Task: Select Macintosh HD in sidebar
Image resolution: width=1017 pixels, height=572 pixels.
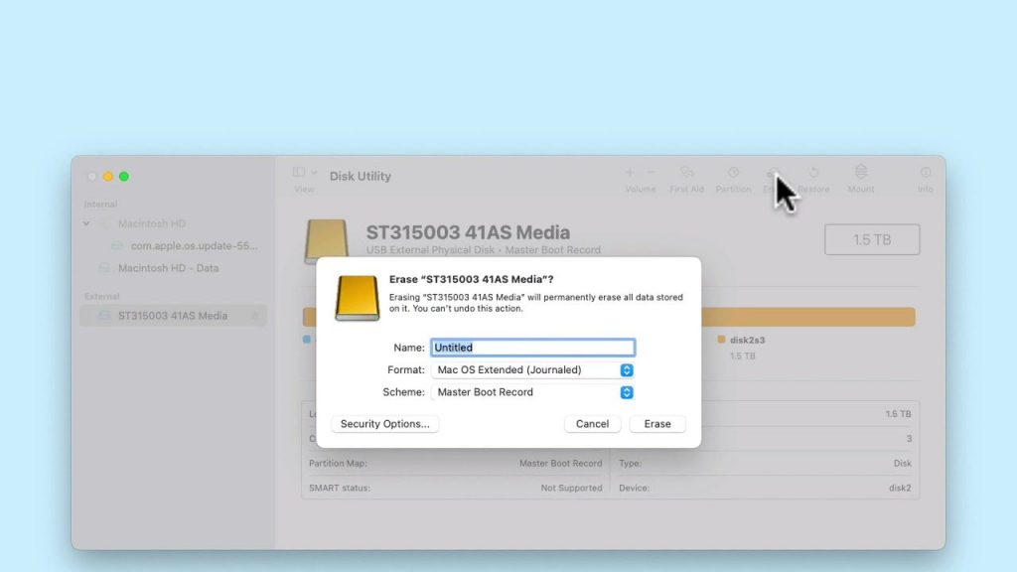Action: tap(152, 223)
